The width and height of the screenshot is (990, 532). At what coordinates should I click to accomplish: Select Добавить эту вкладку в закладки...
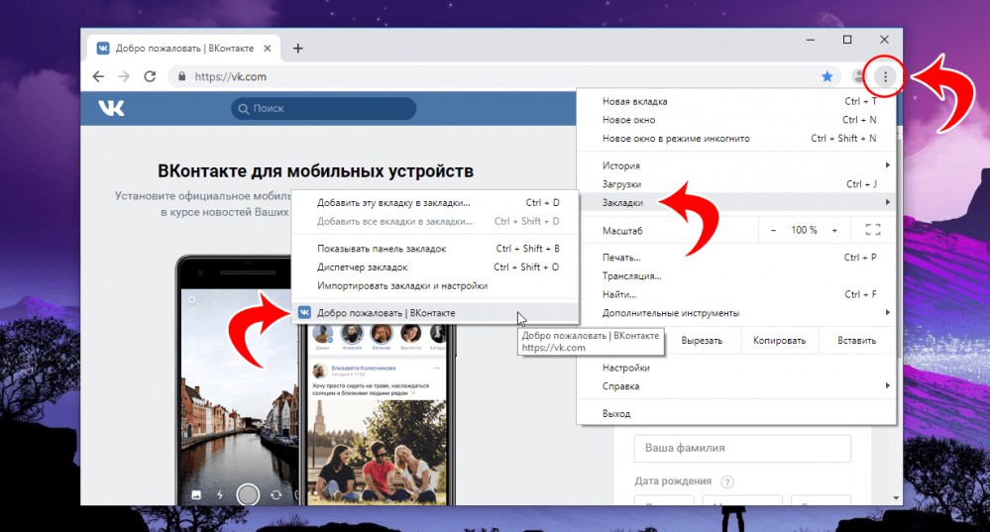pos(435,202)
